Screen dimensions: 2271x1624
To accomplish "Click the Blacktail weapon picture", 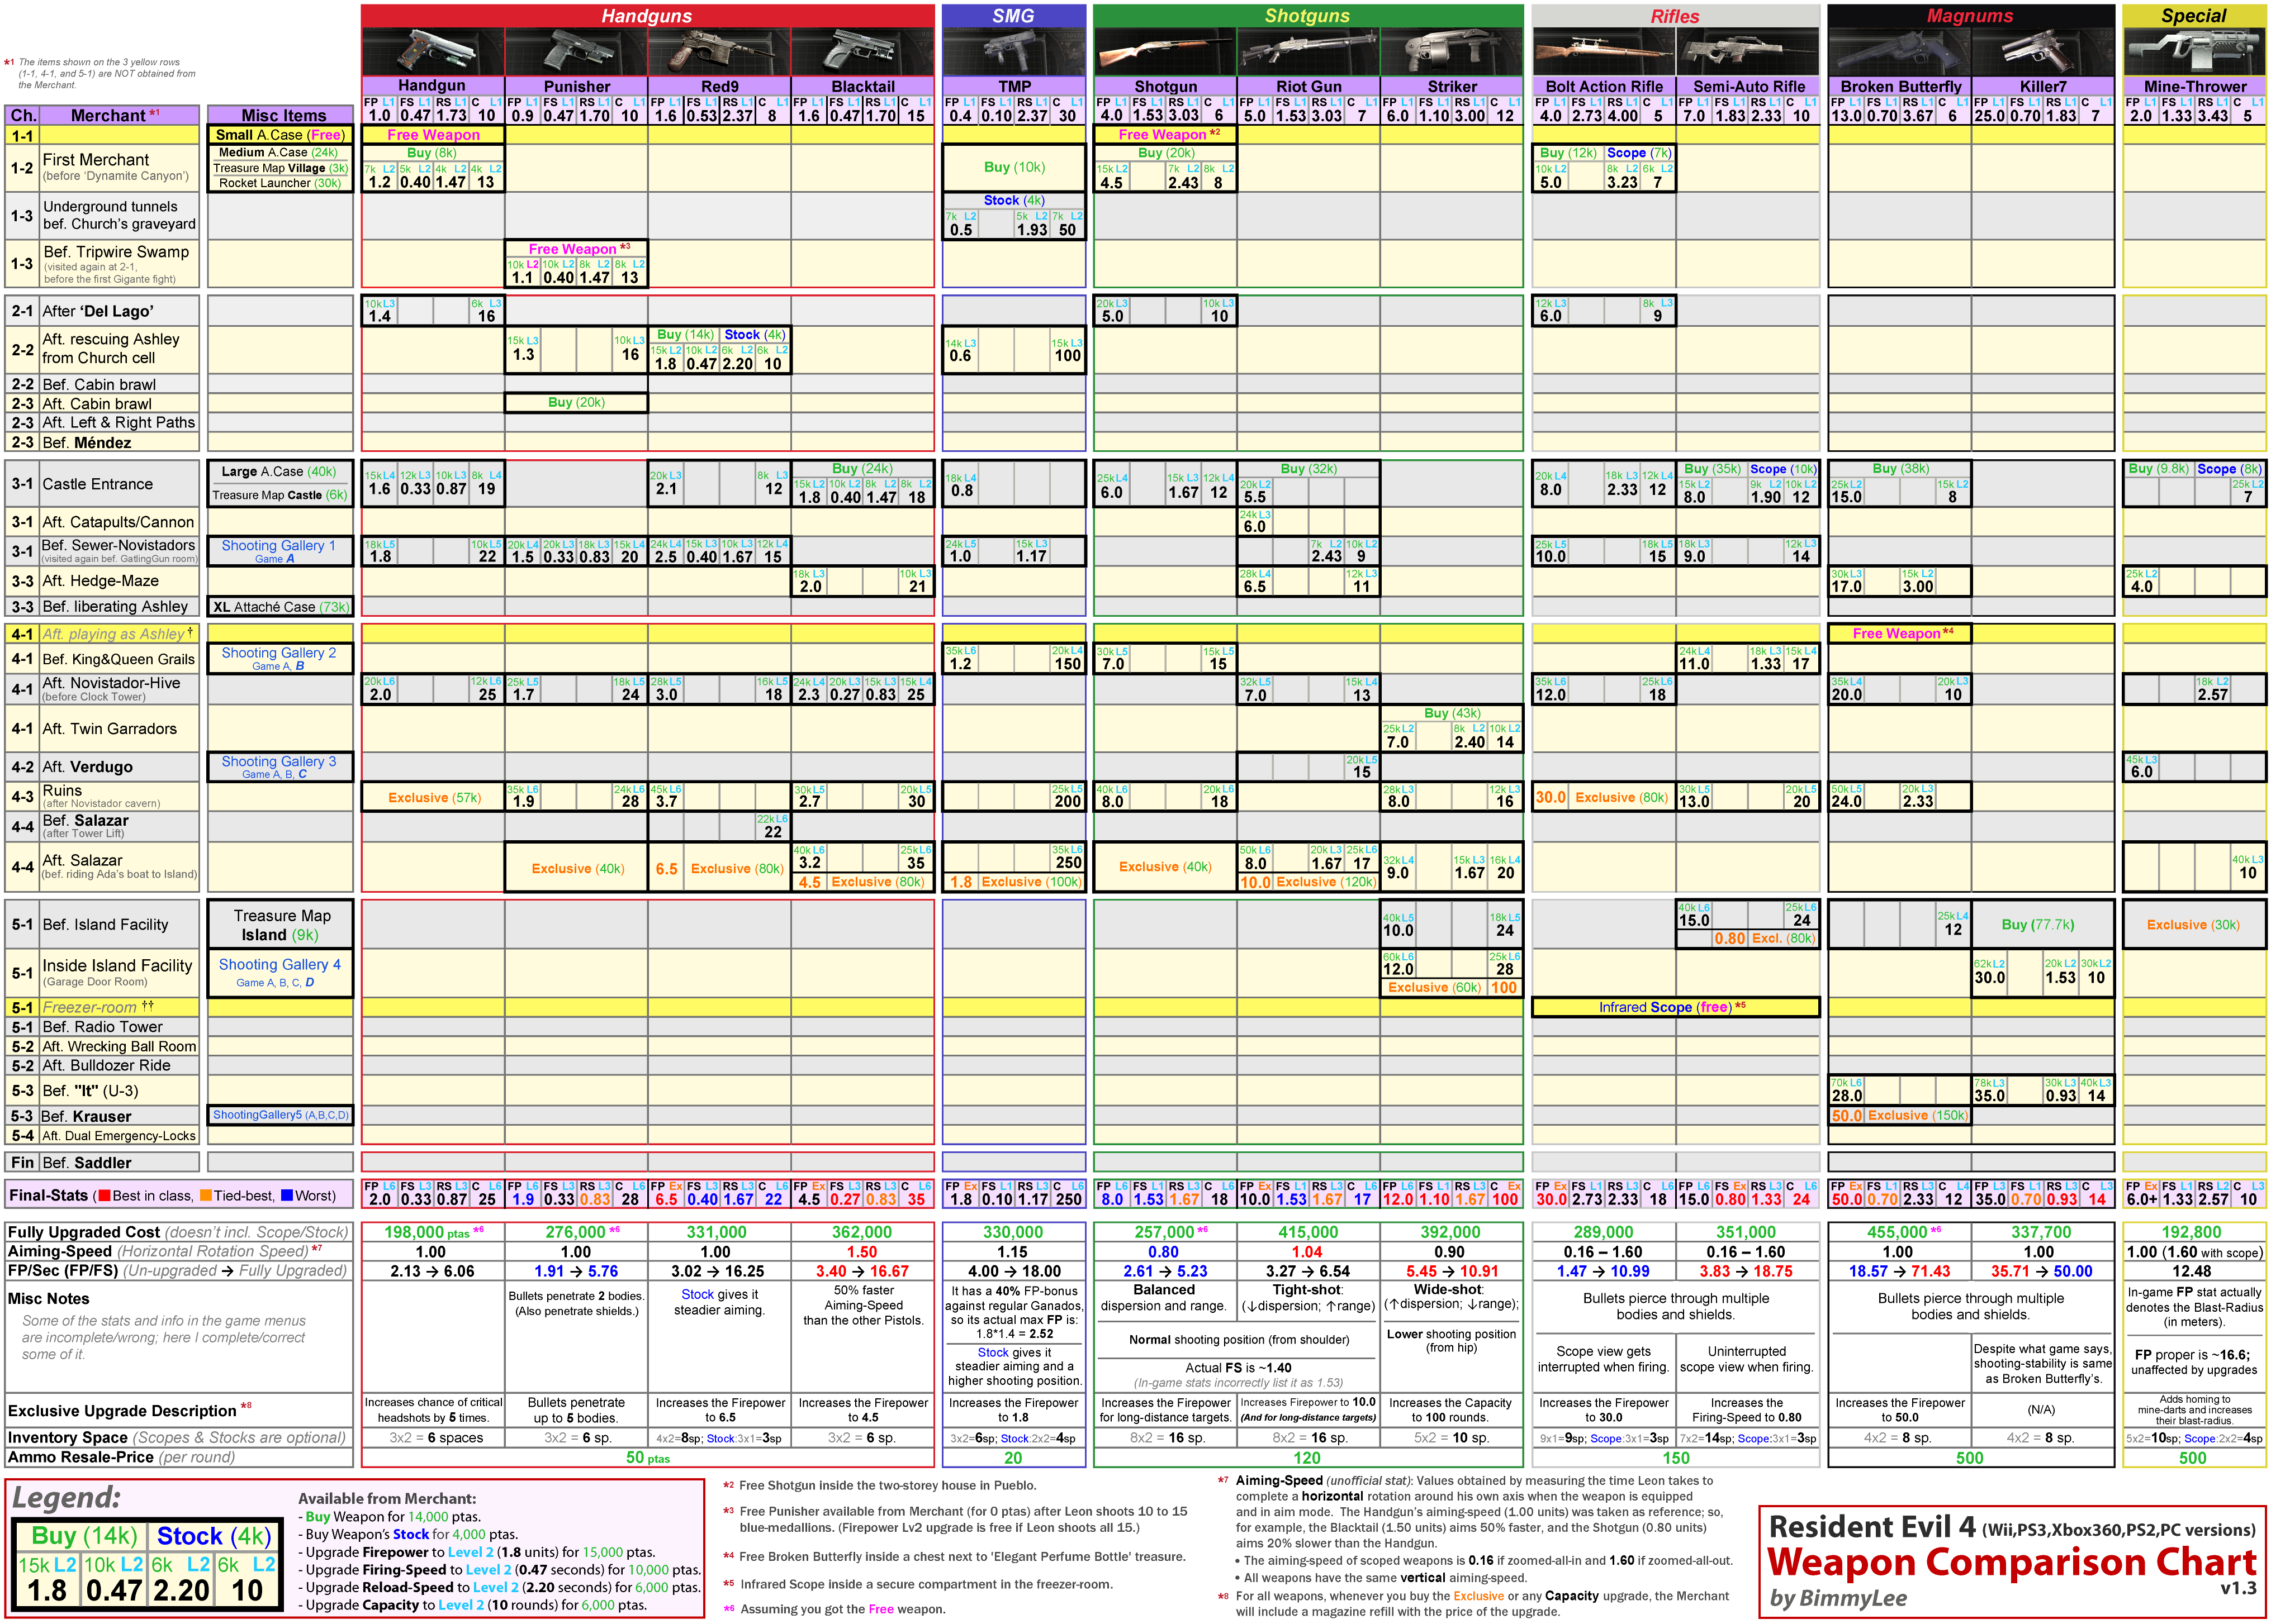I will (x=862, y=52).
